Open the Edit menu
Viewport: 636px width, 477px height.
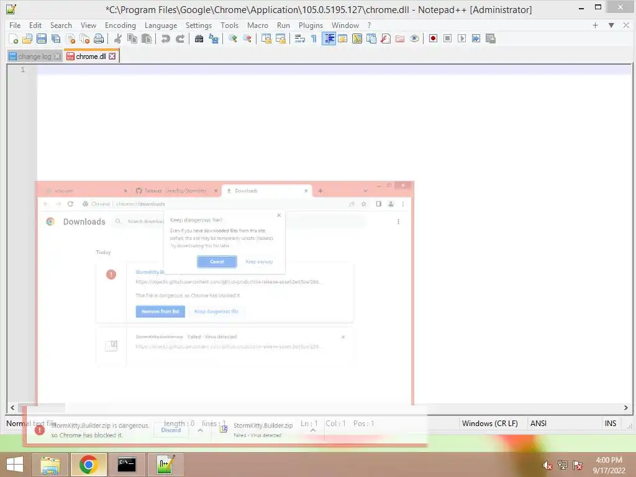[x=35, y=25]
